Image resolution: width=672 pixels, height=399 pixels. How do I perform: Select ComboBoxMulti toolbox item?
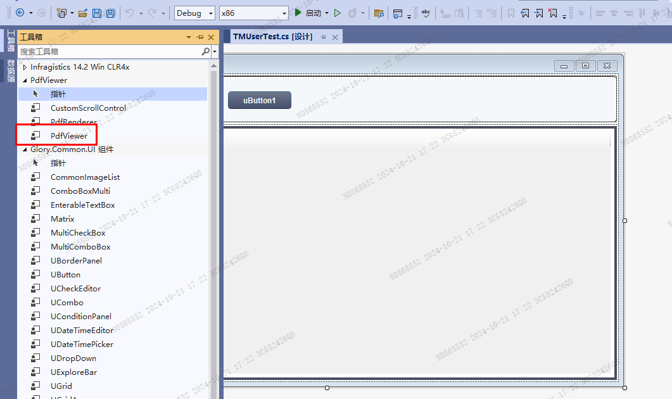pyautogui.click(x=113, y=191)
